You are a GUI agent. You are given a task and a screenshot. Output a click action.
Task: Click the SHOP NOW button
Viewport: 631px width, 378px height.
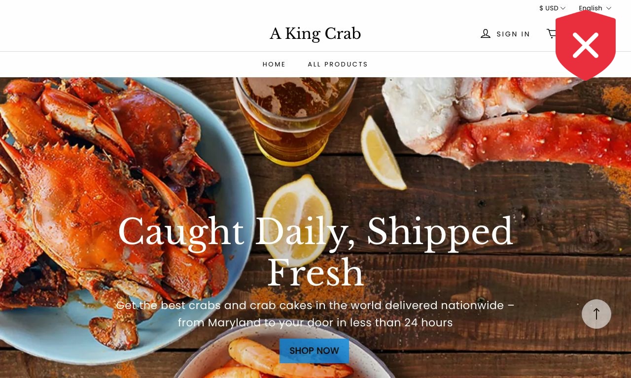[314, 351]
